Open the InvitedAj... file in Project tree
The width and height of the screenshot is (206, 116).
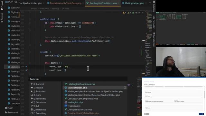[x=14, y=40]
